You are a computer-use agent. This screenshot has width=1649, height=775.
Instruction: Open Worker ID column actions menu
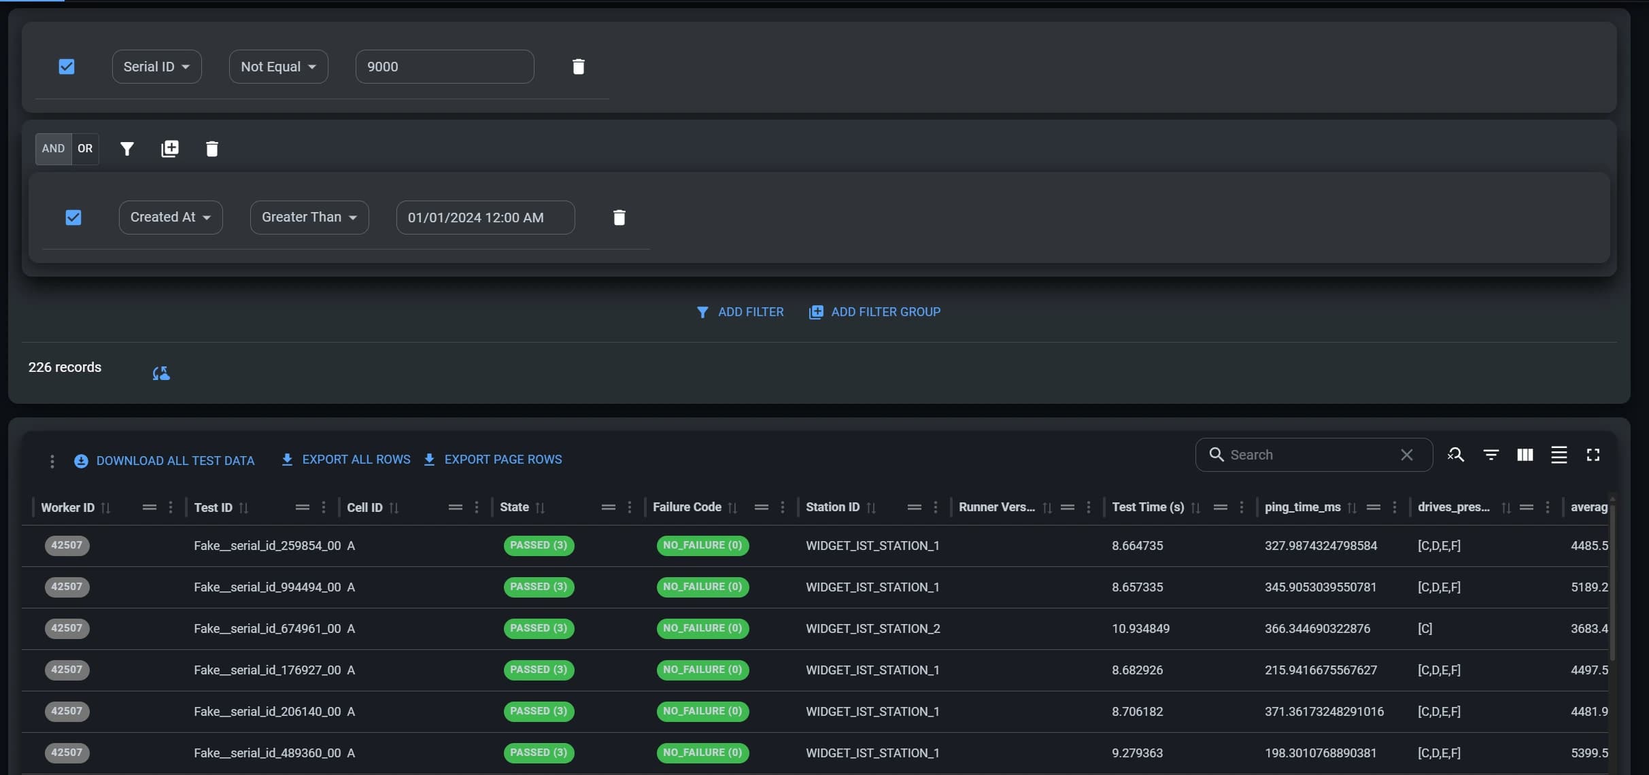170,507
